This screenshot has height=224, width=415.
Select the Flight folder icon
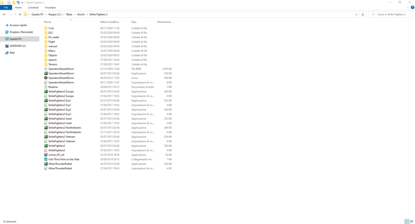pos(46,42)
